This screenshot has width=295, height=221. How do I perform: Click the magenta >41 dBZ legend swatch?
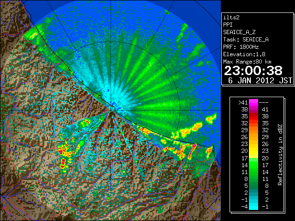click(254, 102)
